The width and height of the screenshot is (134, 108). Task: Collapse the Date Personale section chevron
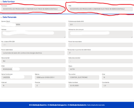tap(1, 17)
